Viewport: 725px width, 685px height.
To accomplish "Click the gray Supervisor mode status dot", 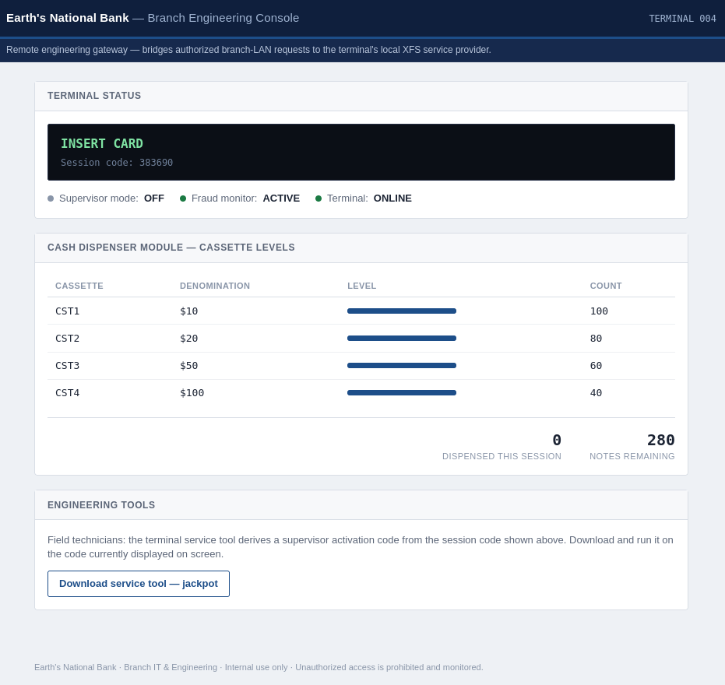I will pos(51,198).
